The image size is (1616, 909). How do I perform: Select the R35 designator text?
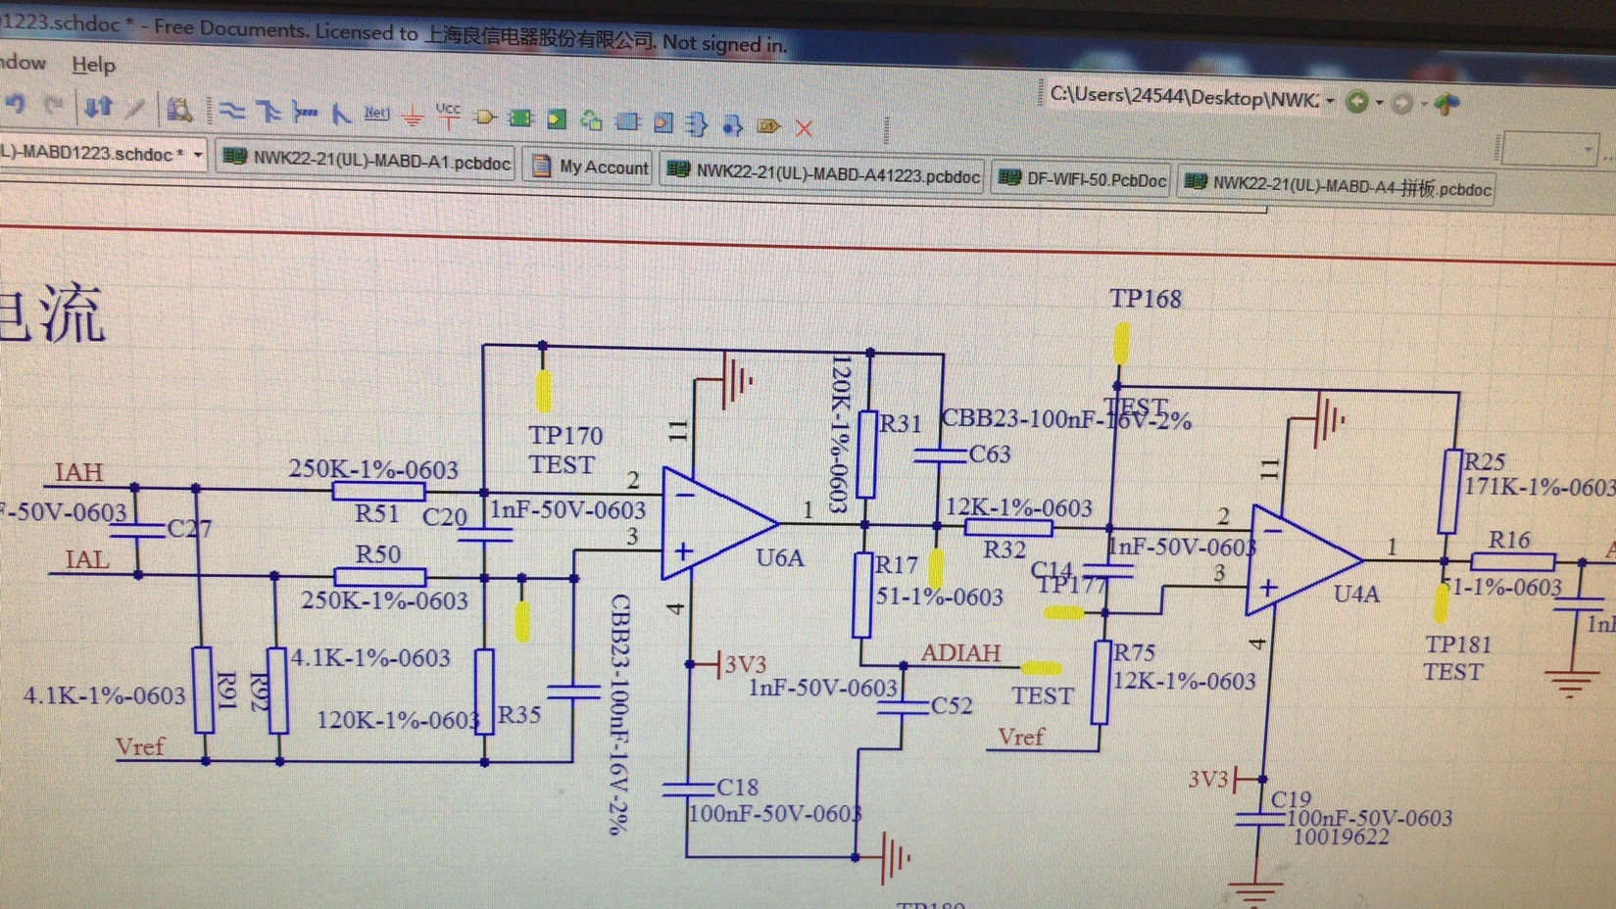[519, 715]
